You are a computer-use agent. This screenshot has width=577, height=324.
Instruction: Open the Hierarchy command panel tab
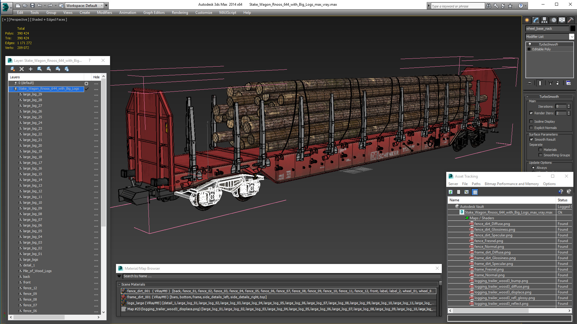click(x=544, y=20)
